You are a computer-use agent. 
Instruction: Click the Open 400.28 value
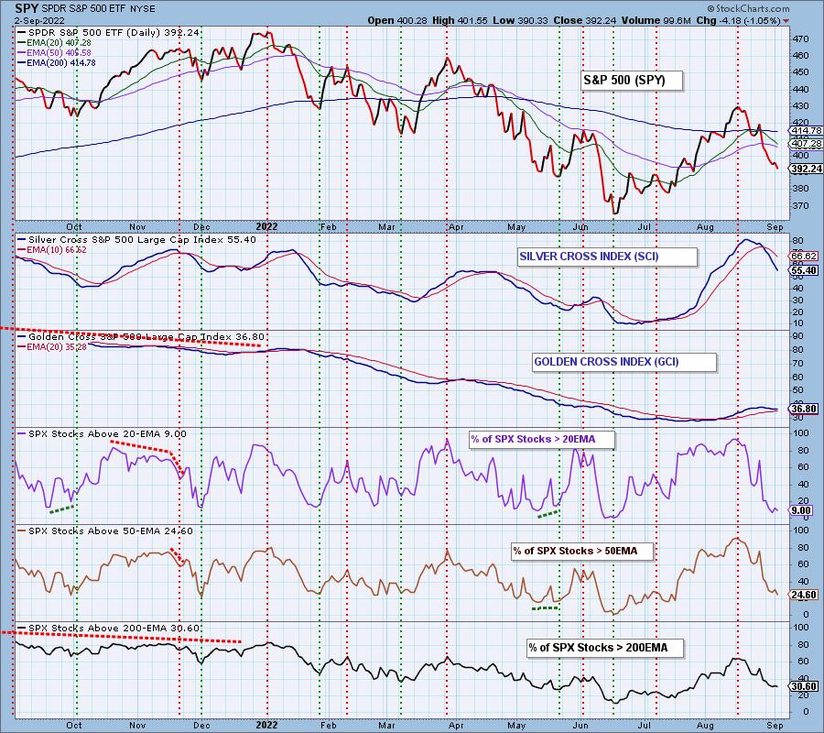(397, 20)
